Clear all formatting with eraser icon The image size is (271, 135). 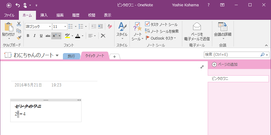[x=110, y=26]
